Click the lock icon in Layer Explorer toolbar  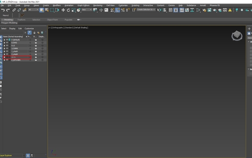pyautogui.click(x=34, y=32)
